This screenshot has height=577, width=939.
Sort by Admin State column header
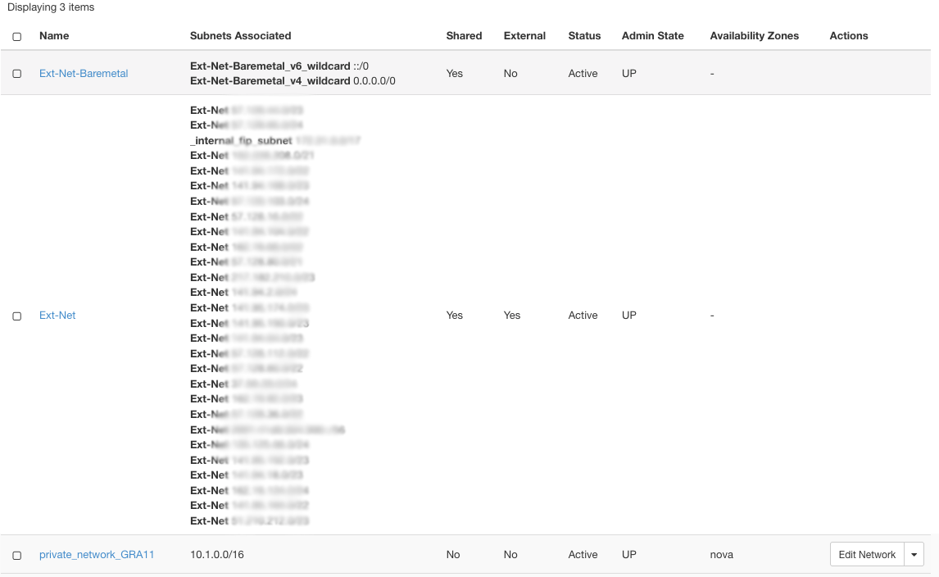point(651,35)
